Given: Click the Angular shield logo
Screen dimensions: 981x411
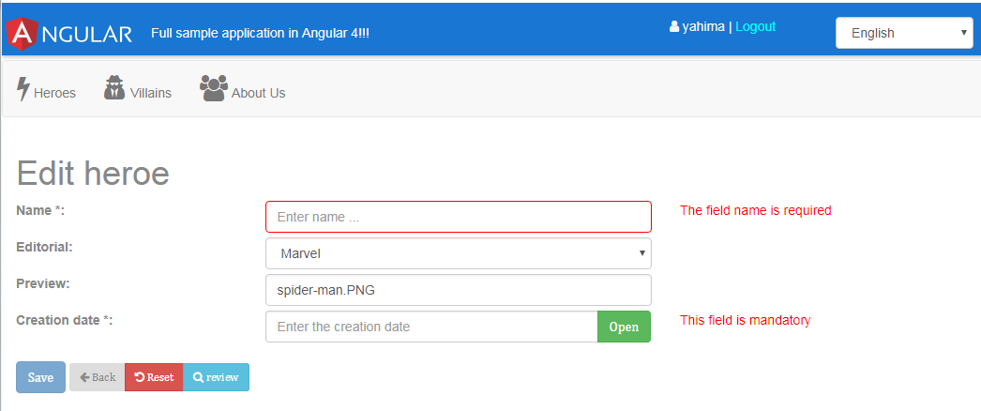Looking at the screenshot, I should pos(21,34).
